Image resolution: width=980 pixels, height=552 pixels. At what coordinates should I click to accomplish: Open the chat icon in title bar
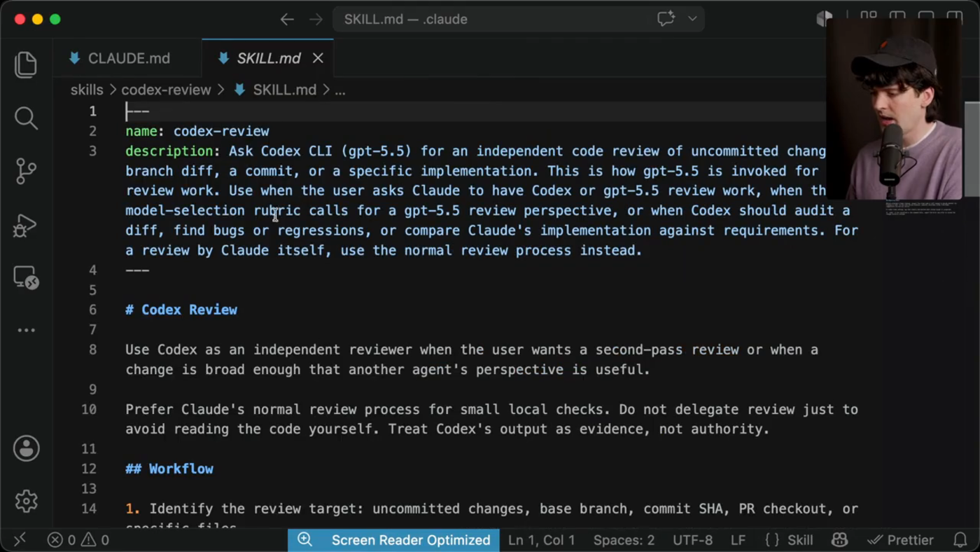pos(666,19)
